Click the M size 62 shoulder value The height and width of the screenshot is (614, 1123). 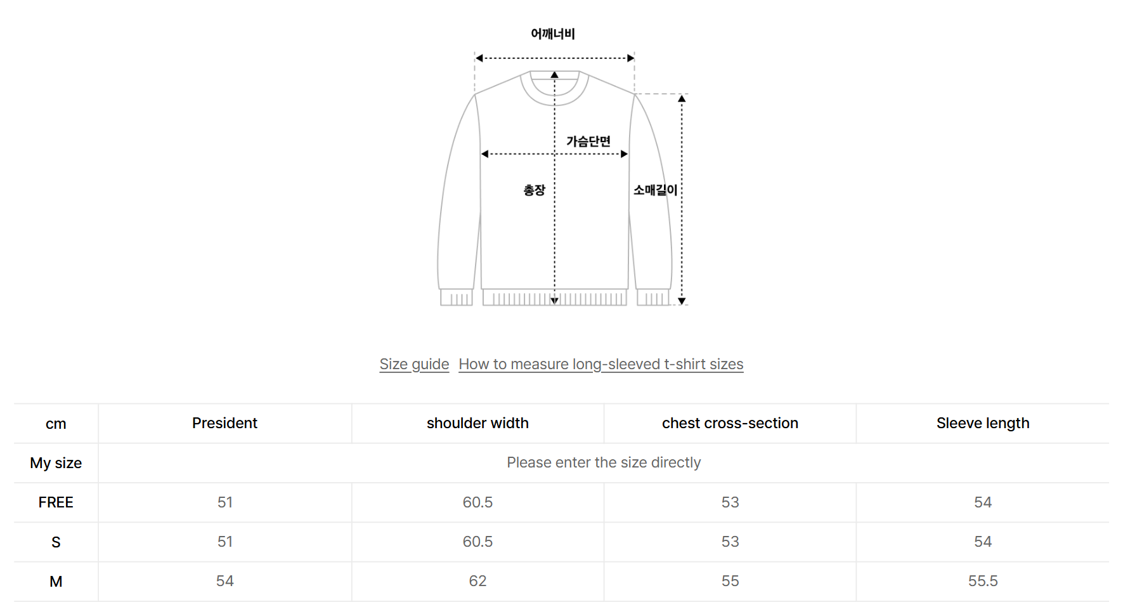tap(477, 581)
